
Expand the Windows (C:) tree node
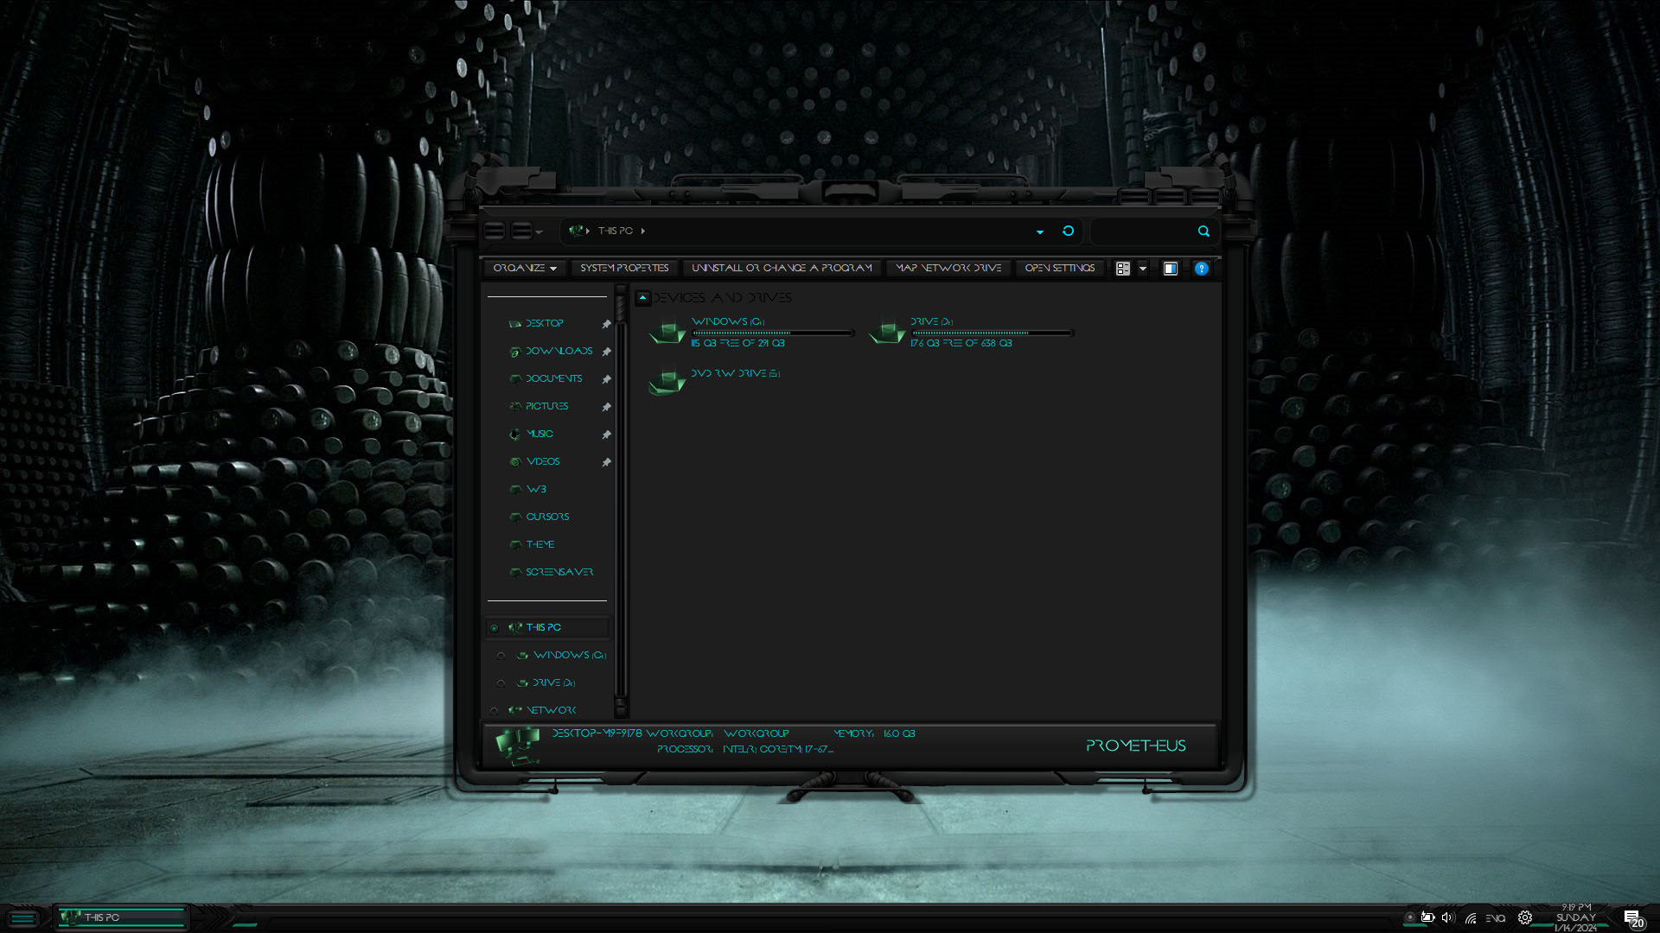click(501, 656)
